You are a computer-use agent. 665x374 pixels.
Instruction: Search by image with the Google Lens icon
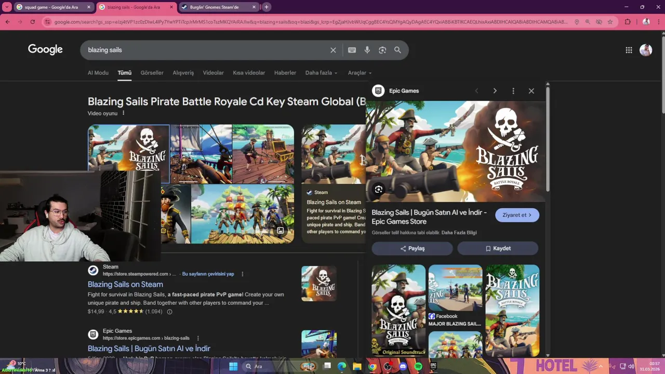click(382, 50)
